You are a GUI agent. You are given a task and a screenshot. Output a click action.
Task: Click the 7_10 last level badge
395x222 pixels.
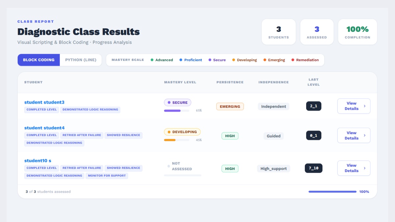[314, 168]
